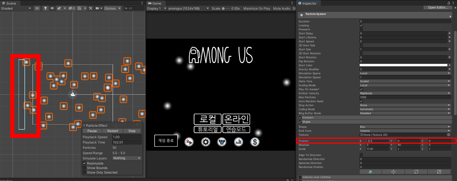The width and height of the screenshot is (457, 181).
Task: Open Scene tab three-dot menu
Action: click(142, 3)
